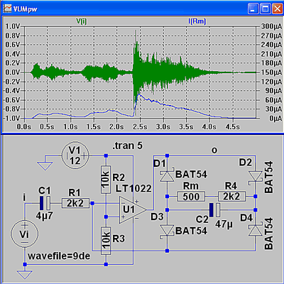This screenshot has width=284, height=284.
Task: Click the D4 diode symbol
Action: (256, 230)
